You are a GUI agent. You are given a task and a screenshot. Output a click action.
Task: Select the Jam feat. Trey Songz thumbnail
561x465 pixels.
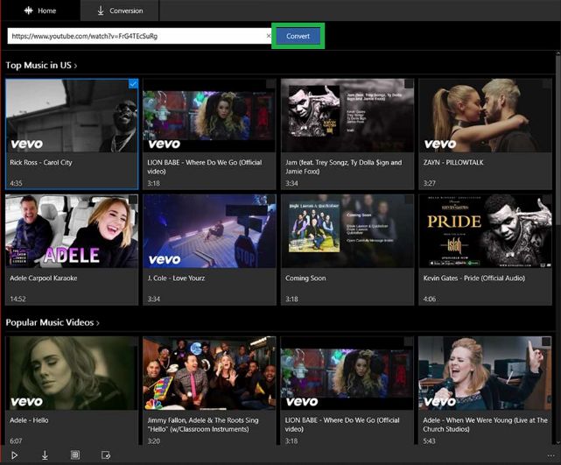(x=347, y=116)
